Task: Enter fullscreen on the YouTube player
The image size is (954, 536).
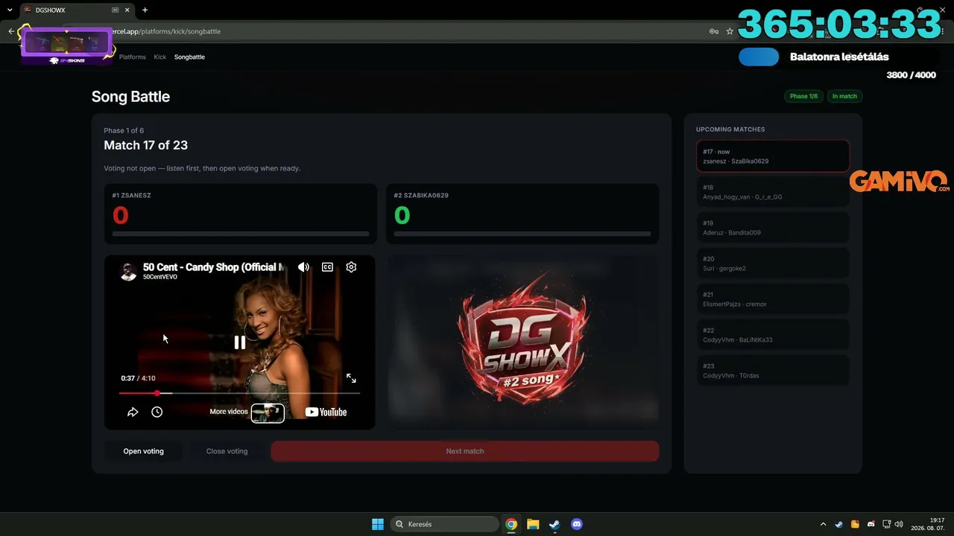Action: (351, 378)
